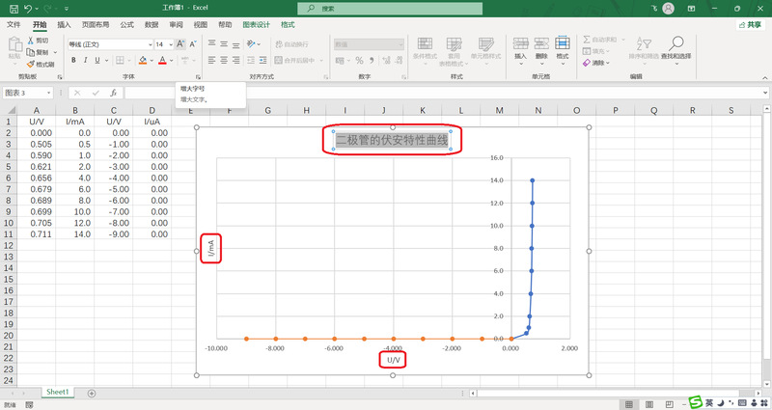Open the chart 格式 Format tab
Image resolution: width=772 pixels, height=410 pixels.
pos(288,25)
